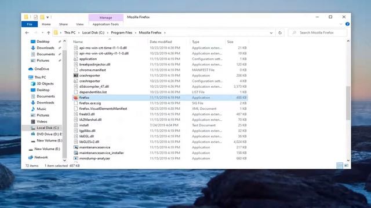Screen dimensions: 371x208
Task: Expand the chevron after Mozilla Firefox in the path
Action: pyautogui.click(x=165, y=33)
